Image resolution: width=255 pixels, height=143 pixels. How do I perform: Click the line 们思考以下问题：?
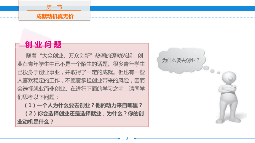(x=38, y=97)
